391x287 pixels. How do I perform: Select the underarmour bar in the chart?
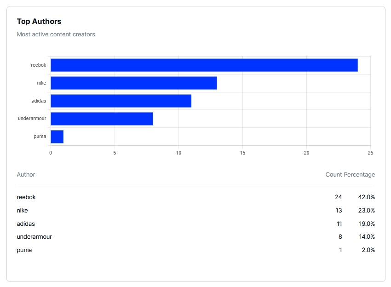tap(102, 119)
